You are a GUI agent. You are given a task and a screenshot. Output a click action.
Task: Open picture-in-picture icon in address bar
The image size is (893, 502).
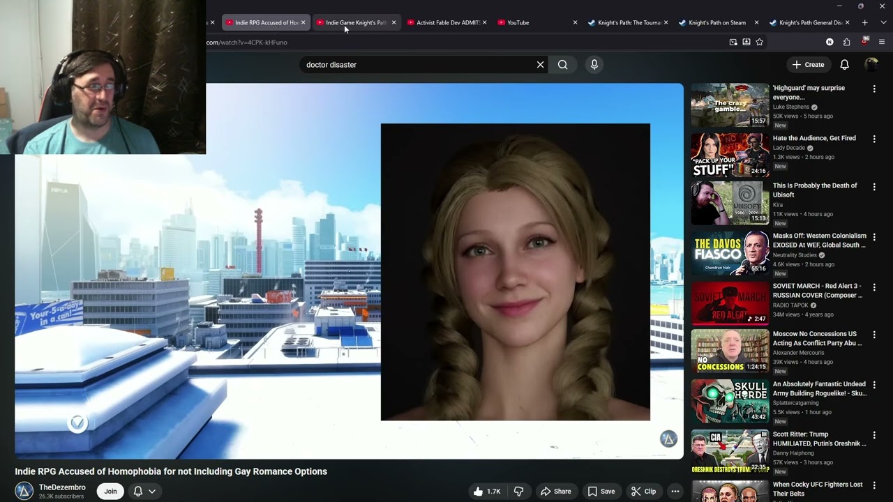tap(733, 42)
